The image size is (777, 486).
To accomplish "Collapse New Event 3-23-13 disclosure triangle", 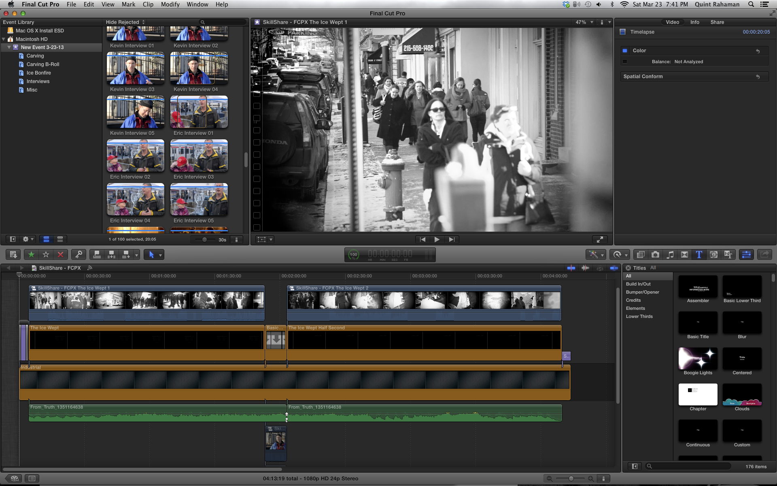I will point(9,47).
